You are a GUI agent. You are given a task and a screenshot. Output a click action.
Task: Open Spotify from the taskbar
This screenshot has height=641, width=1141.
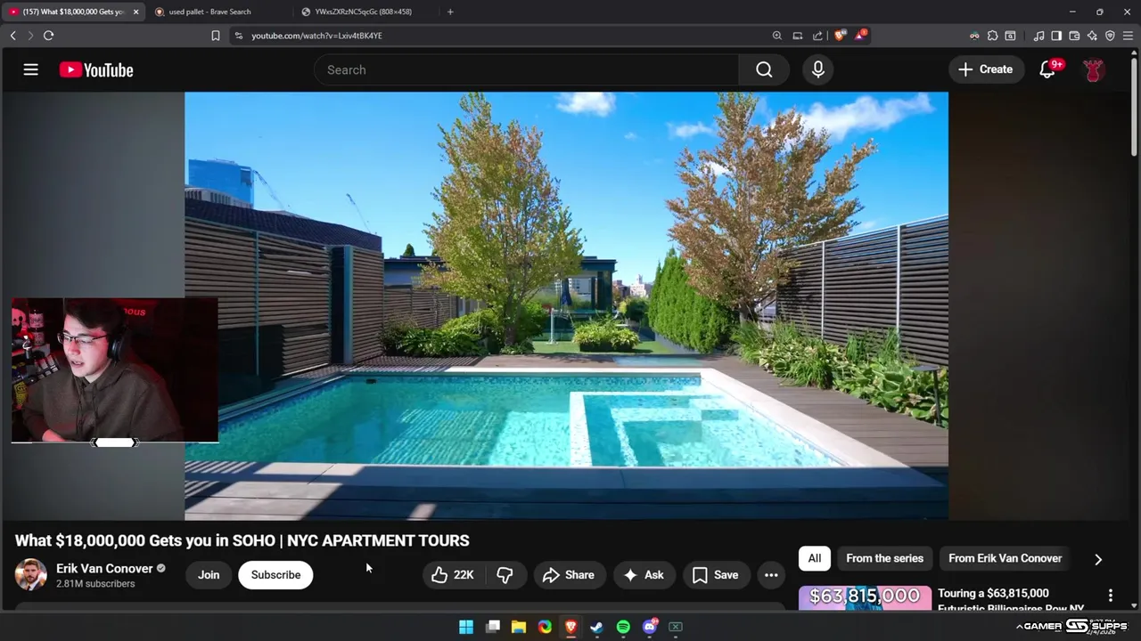(623, 627)
